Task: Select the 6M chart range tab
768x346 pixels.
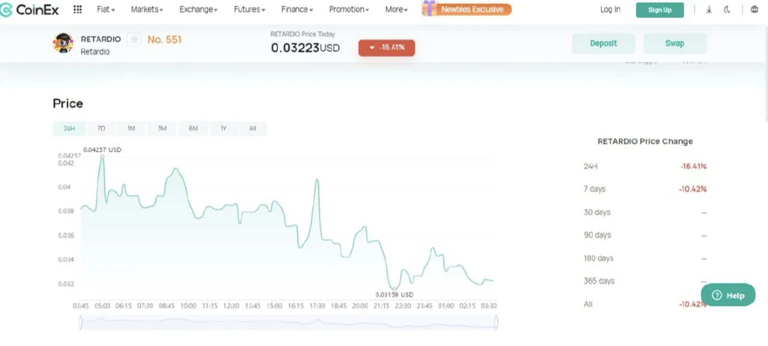Action: point(193,128)
